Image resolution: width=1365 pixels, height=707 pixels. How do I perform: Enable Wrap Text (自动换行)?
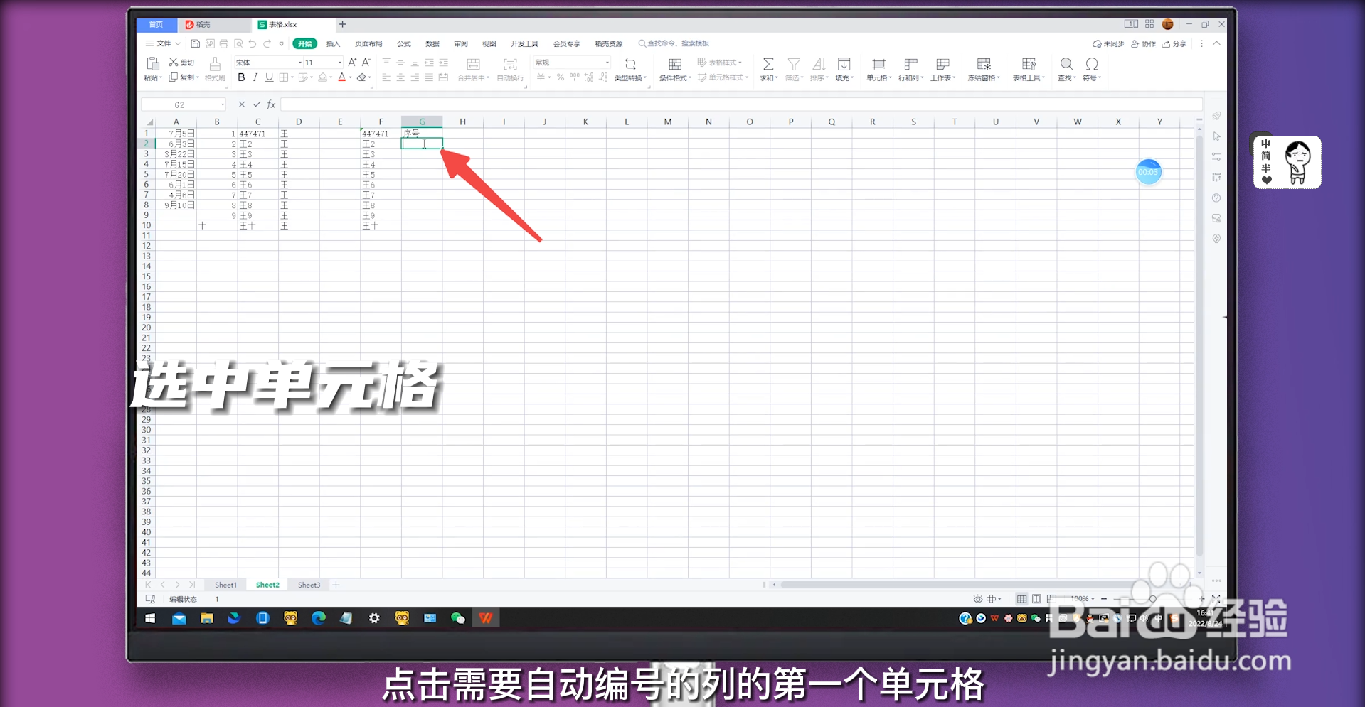510,68
